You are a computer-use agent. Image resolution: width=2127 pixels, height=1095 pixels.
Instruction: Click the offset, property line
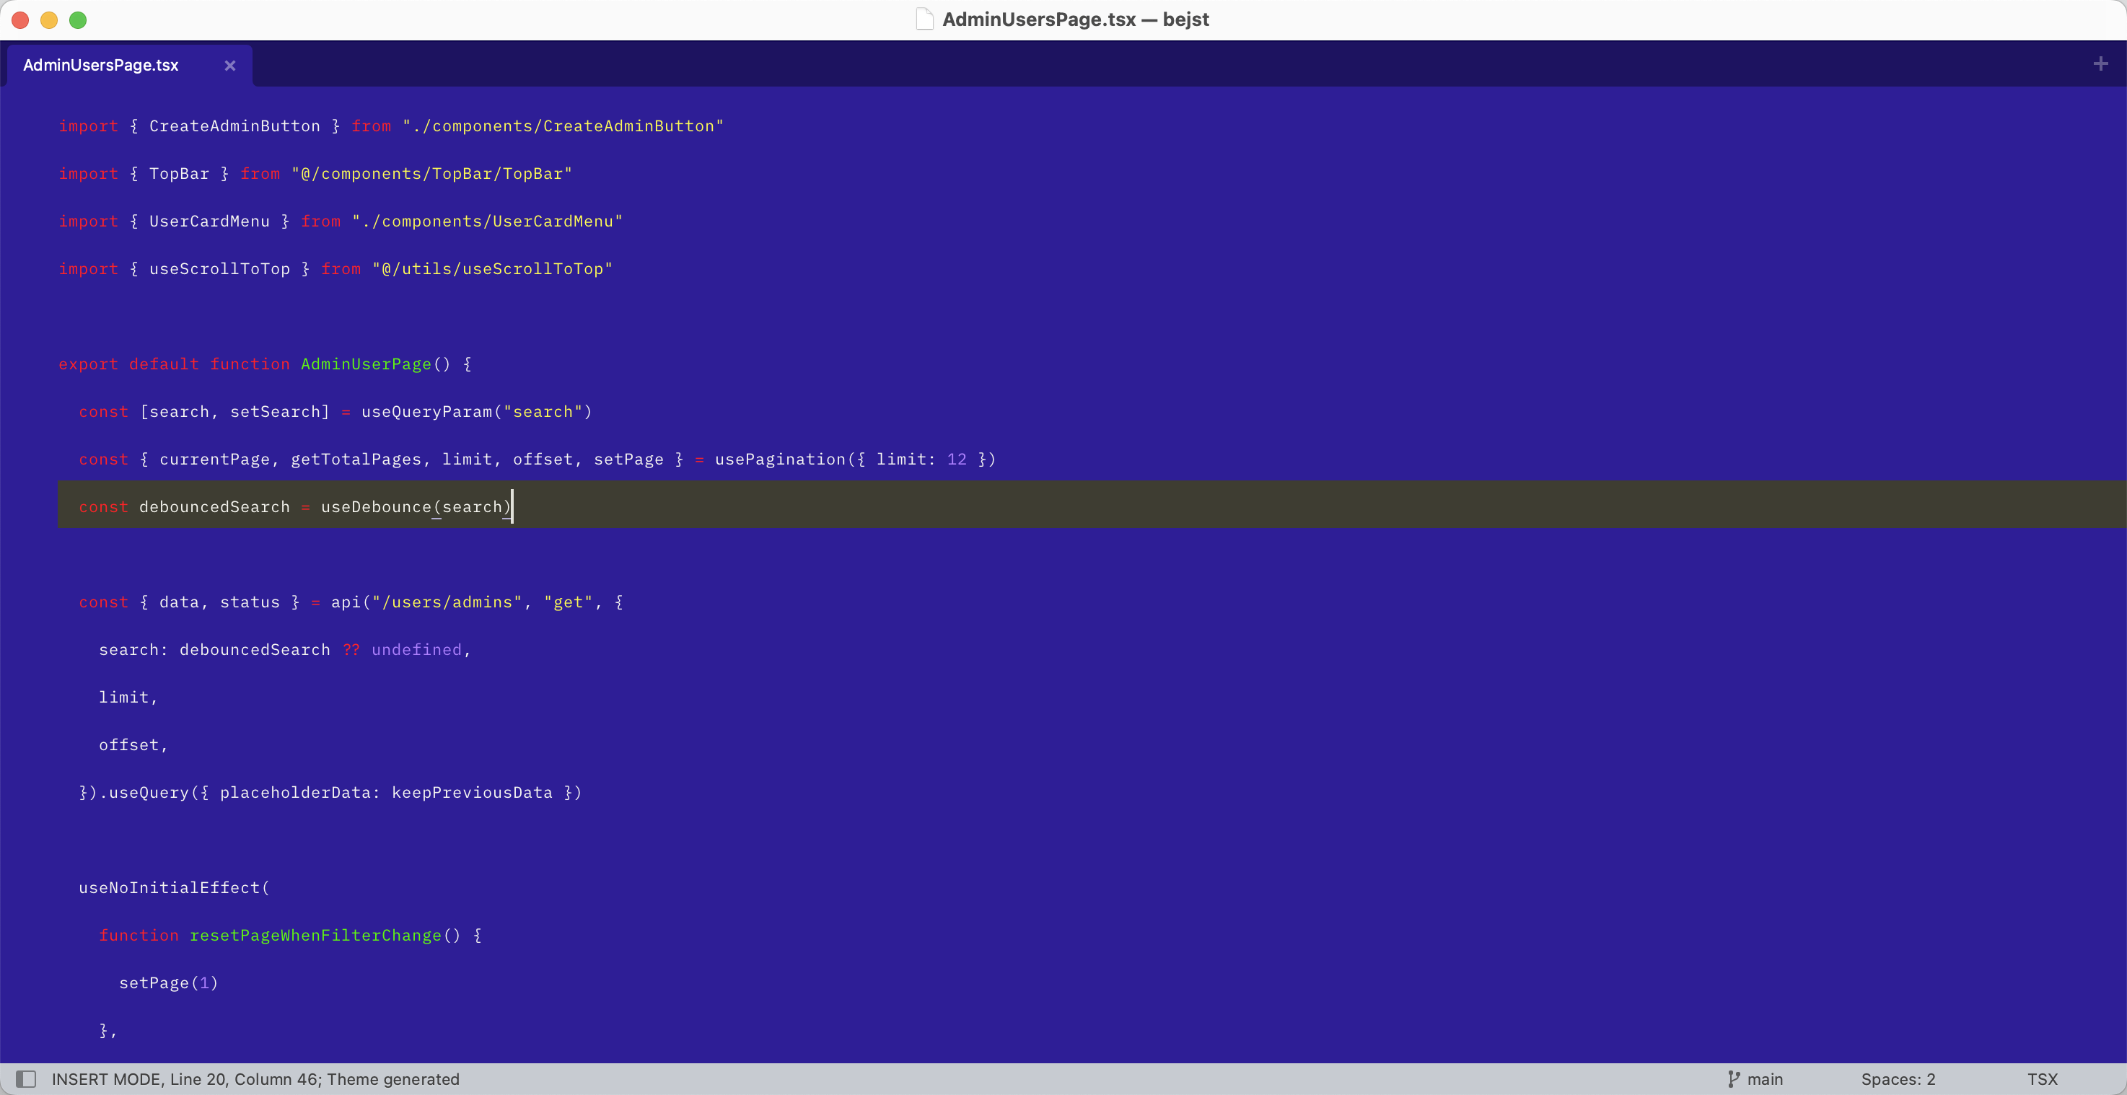tap(133, 745)
